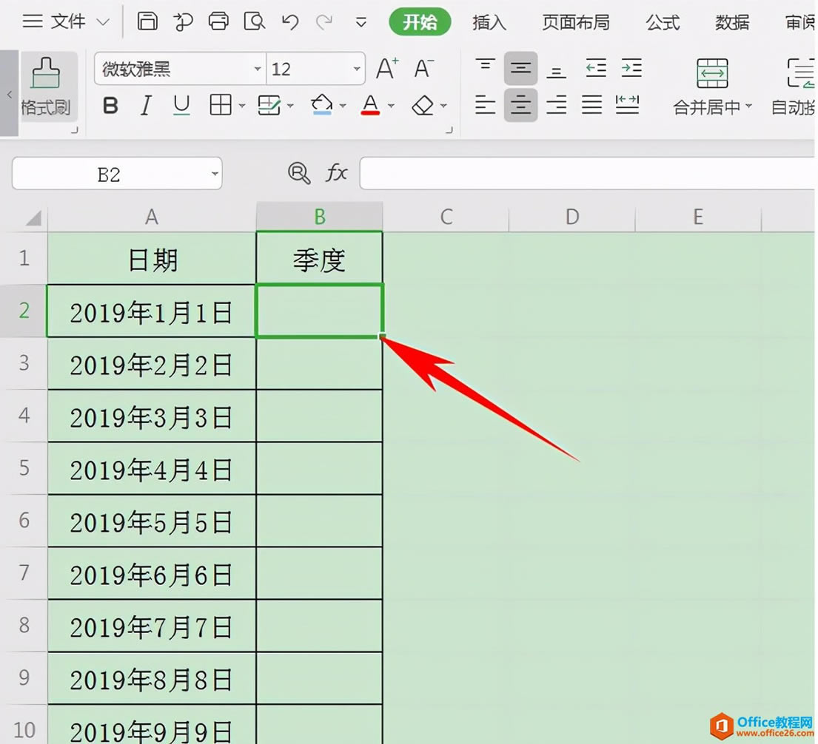The width and height of the screenshot is (818, 744).
Task: Click the red font color A icon
Action: [x=370, y=105]
